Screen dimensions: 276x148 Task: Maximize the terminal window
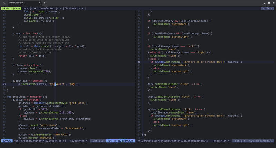[x=269, y=3]
